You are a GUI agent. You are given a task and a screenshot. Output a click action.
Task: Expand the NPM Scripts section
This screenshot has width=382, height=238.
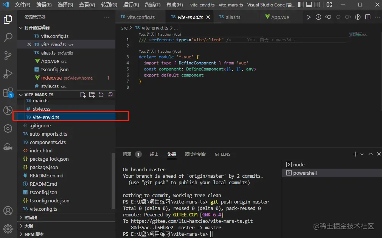pyautogui.click(x=21, y=234)
